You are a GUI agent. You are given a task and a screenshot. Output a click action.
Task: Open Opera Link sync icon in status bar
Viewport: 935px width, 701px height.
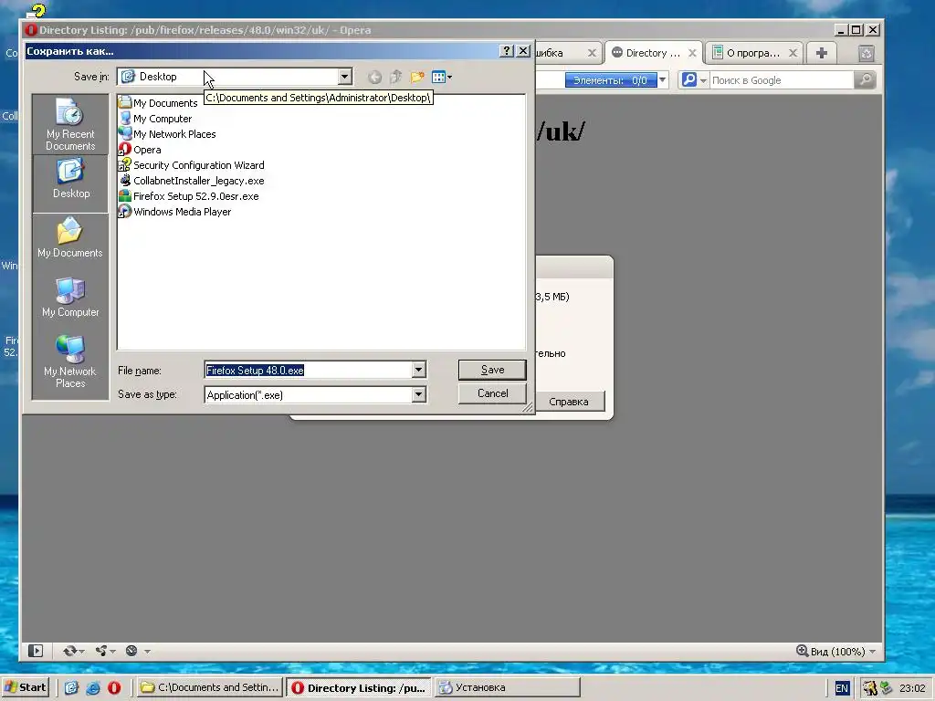[x=70, y=651]
